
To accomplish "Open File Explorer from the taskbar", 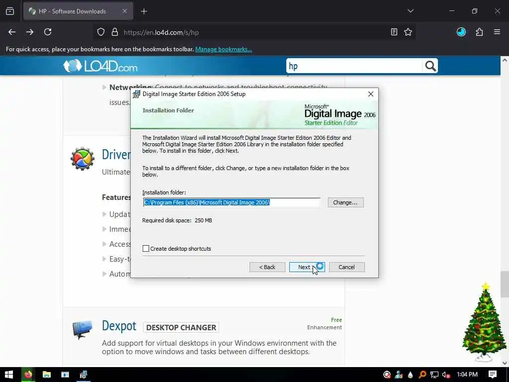I will 47,375.
